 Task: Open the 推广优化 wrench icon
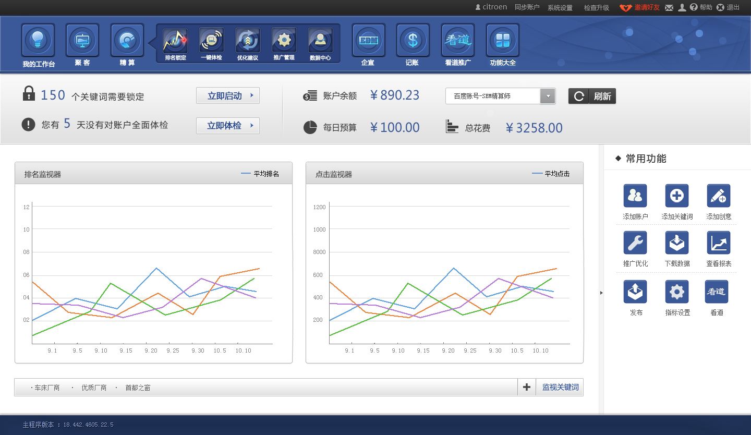pyautogui.click(x=635, y=243)
